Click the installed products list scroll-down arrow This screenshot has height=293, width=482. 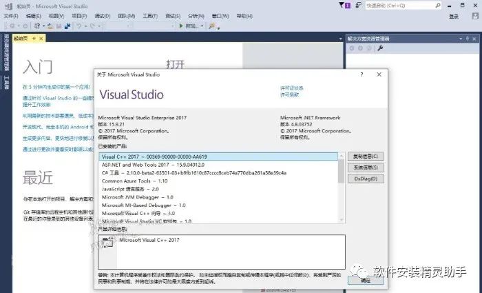[342, 220]
